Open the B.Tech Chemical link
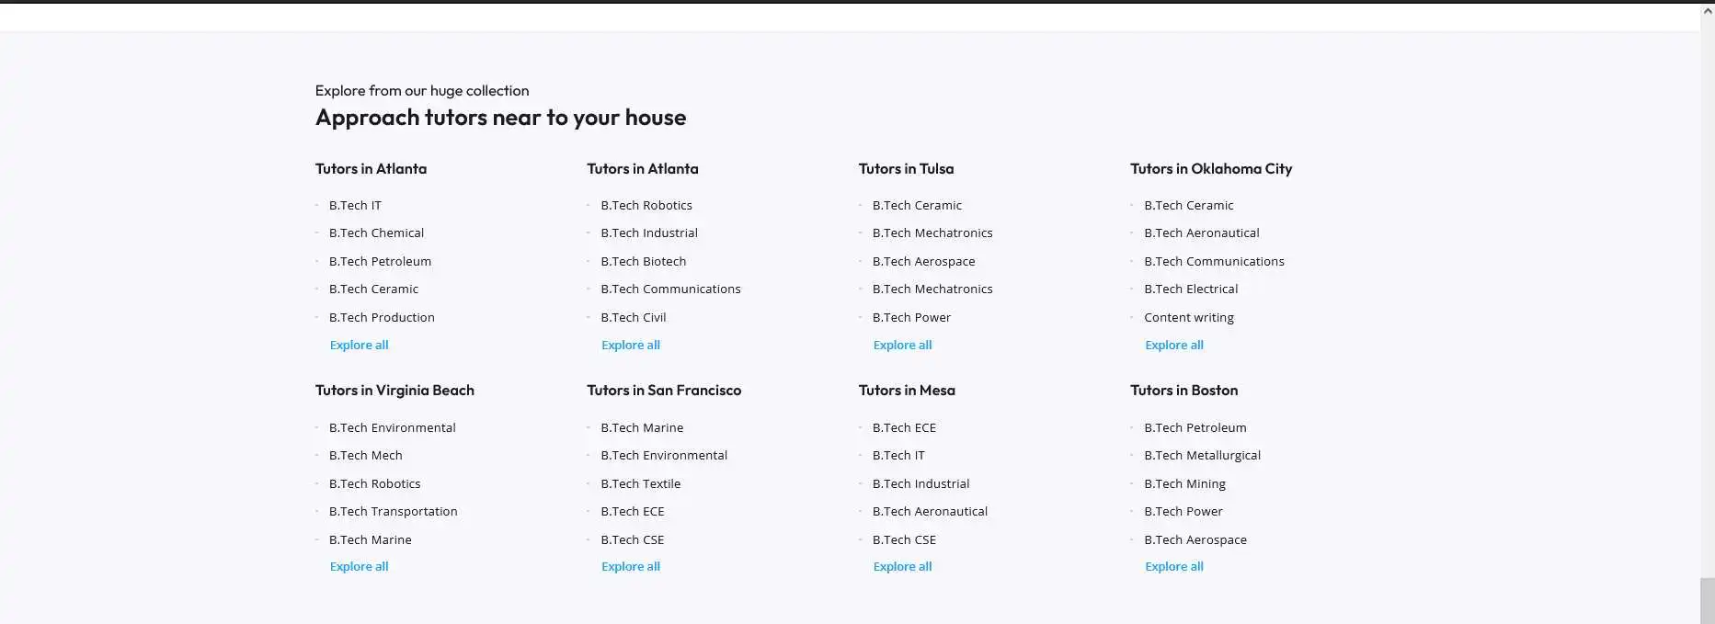This screenshot has height=624, width=1715. coord(376,233)
